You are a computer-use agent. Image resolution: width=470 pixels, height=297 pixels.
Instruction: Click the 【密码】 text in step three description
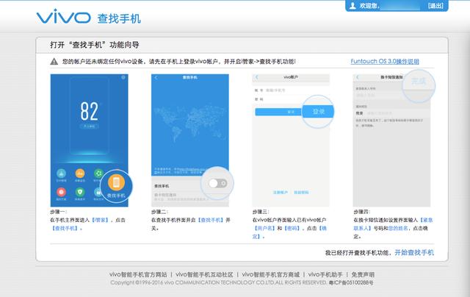click(x=292, y=229)
